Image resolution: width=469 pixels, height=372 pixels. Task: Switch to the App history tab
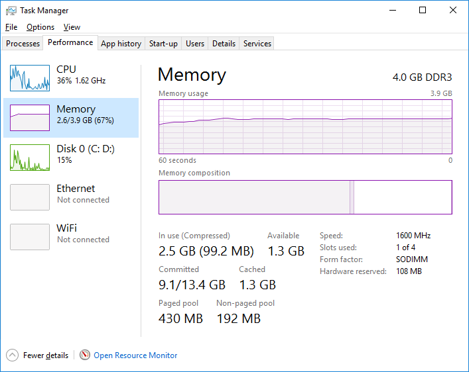121,44
